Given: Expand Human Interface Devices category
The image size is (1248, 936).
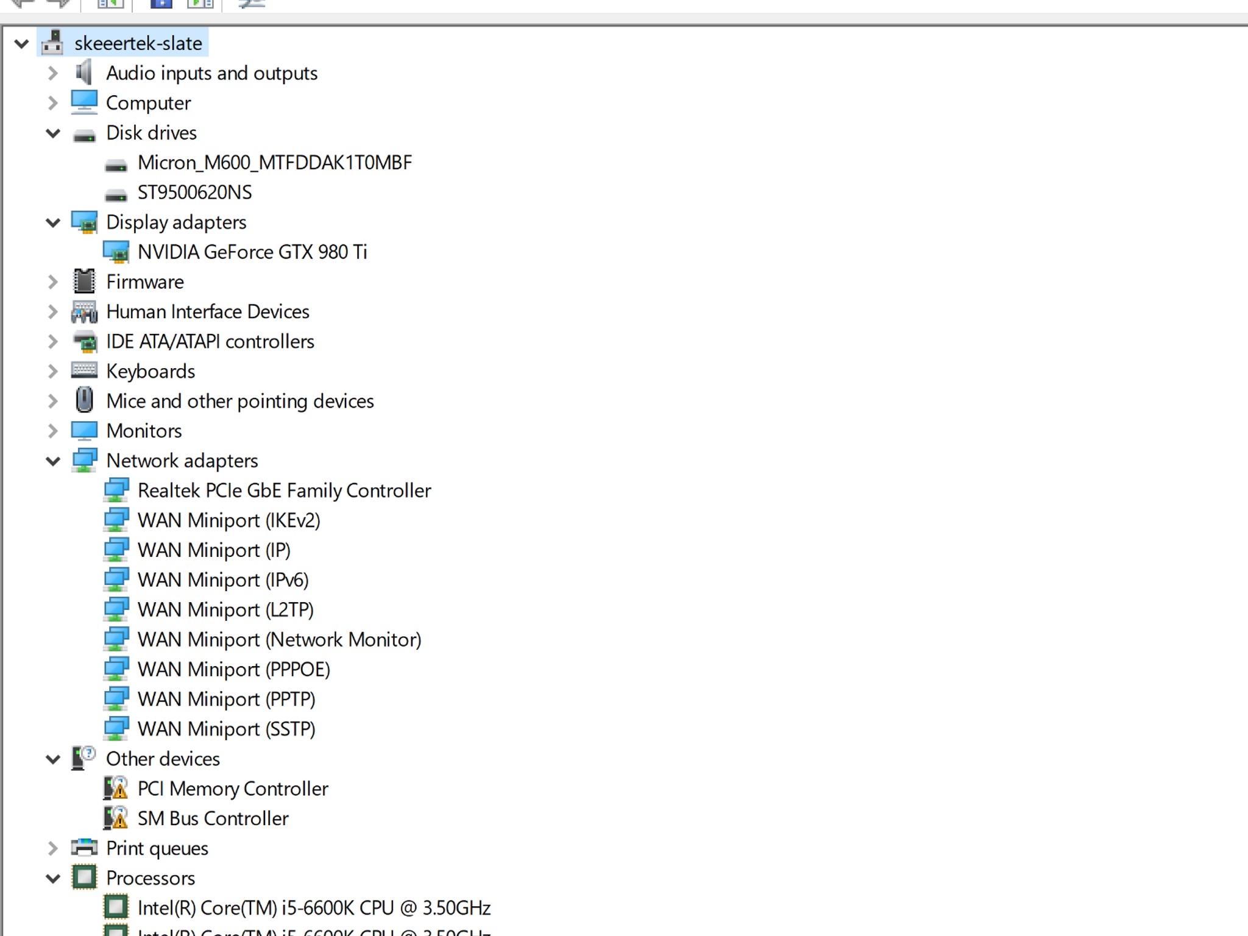Looking at the screenshot, I should pos(53,311).
